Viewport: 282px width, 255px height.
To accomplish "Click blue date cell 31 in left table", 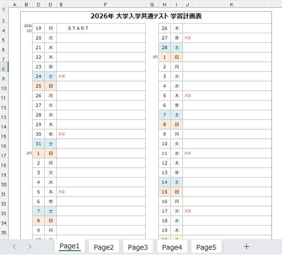I will [x=38, y=143].
